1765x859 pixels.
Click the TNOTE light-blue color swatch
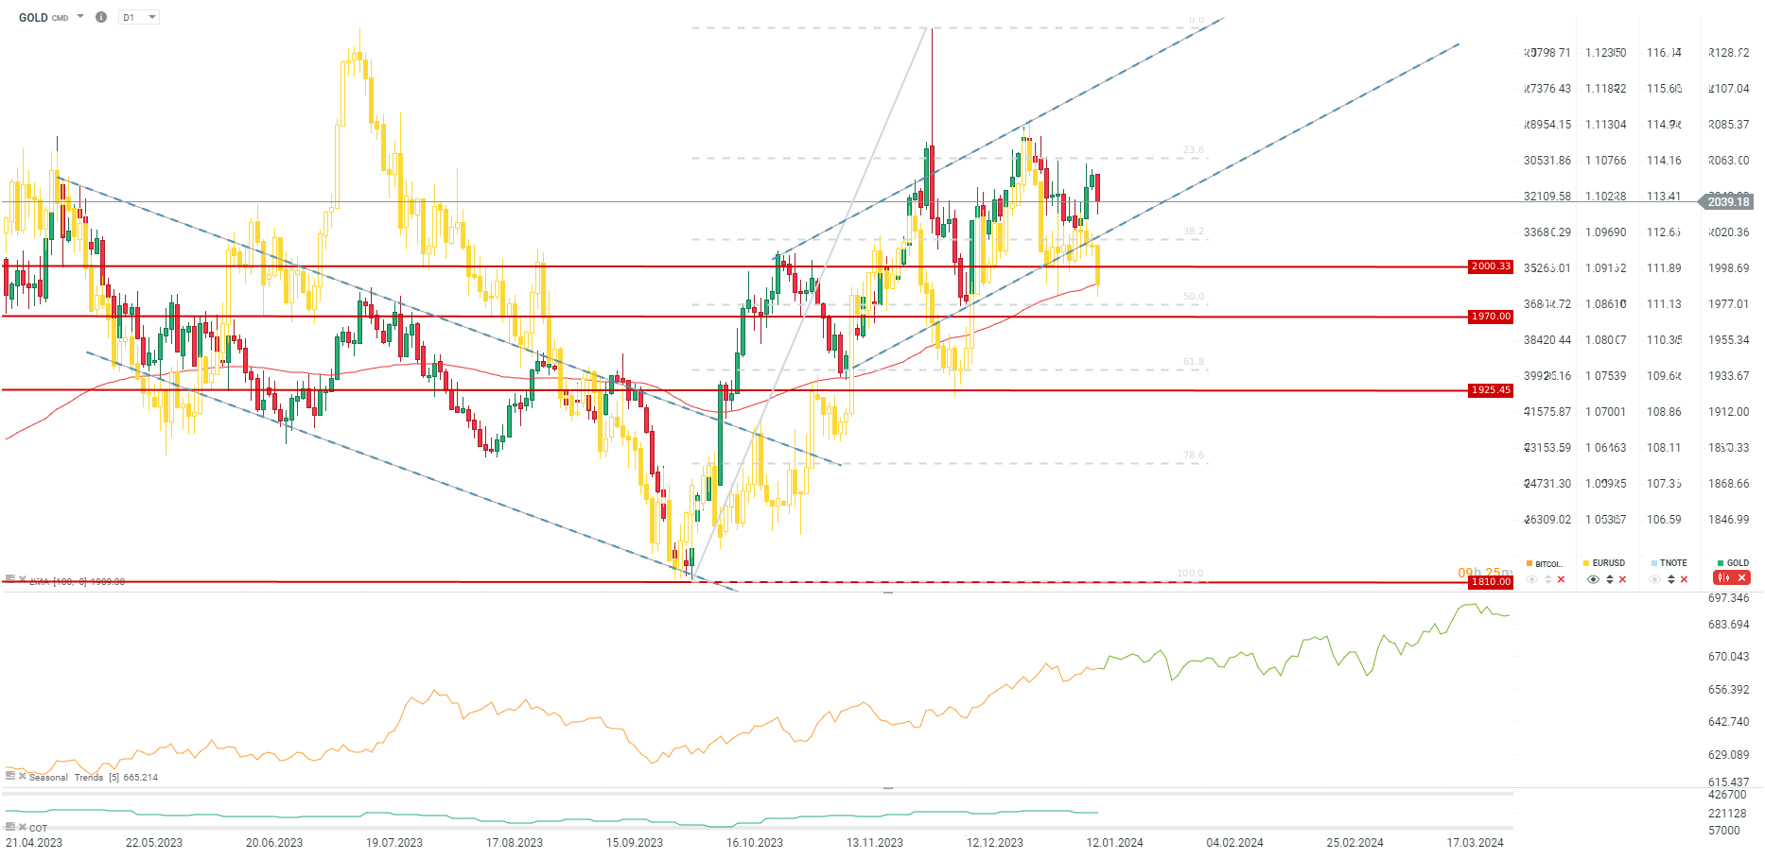(x=1653, y=563)
